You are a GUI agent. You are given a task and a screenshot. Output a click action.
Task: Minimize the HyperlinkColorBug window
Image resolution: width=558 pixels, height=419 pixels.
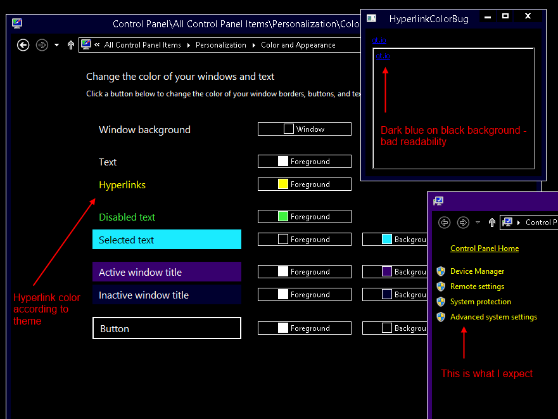pos(488,16)
